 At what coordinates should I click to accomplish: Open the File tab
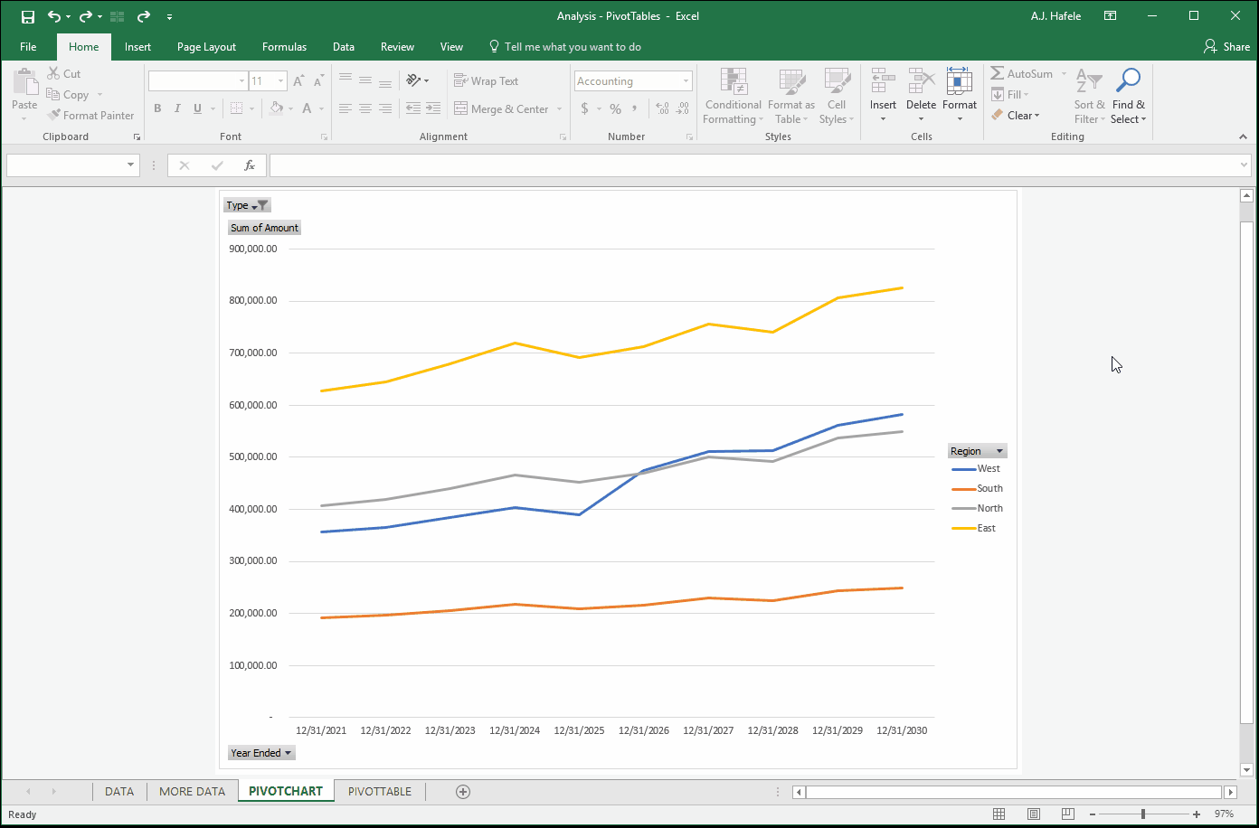click(28, 47)
